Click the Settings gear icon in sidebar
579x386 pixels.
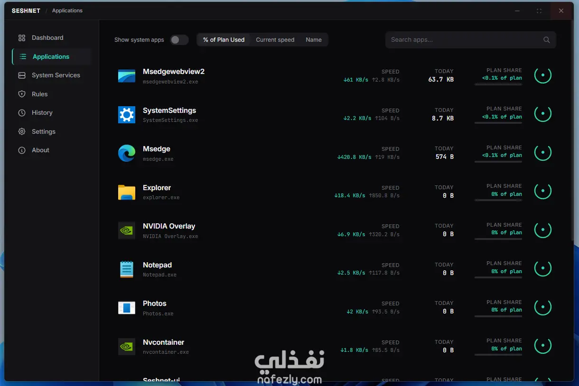[22, 132]
